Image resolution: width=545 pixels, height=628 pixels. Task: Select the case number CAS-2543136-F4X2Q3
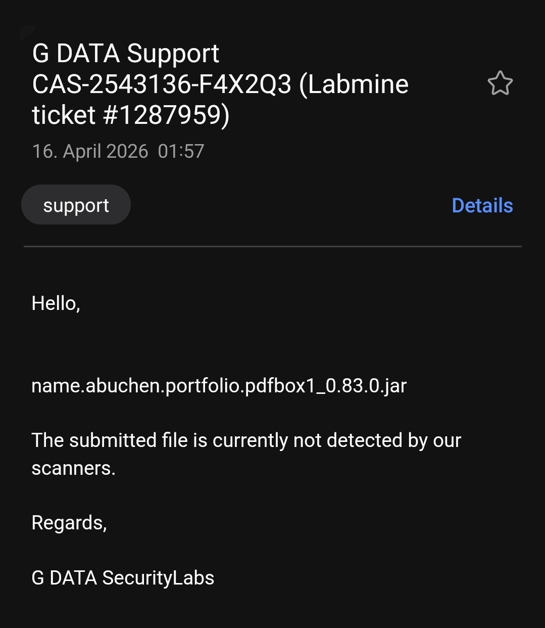(162, 84)
